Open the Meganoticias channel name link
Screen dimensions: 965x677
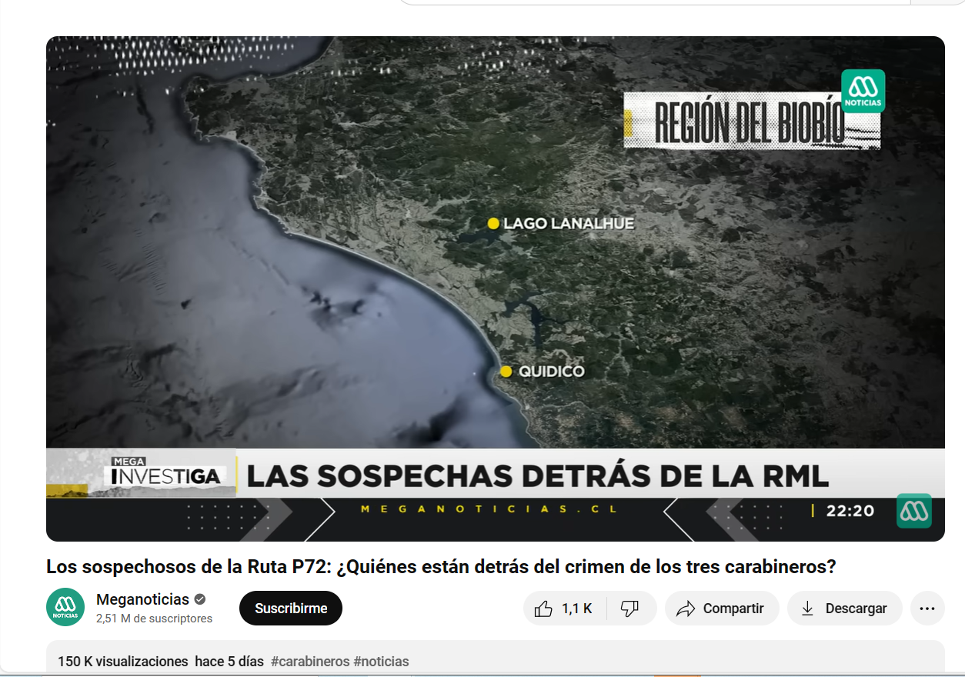tap(142, 599)
